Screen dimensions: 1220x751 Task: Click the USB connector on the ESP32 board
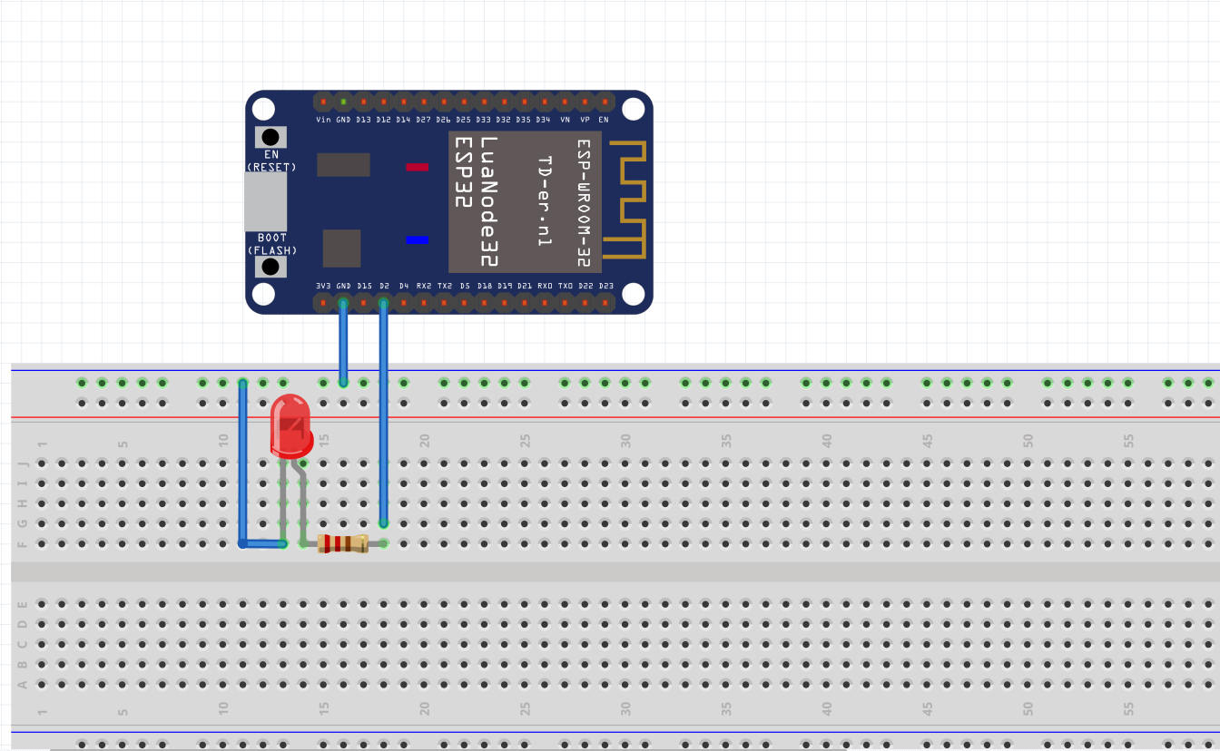265,201
